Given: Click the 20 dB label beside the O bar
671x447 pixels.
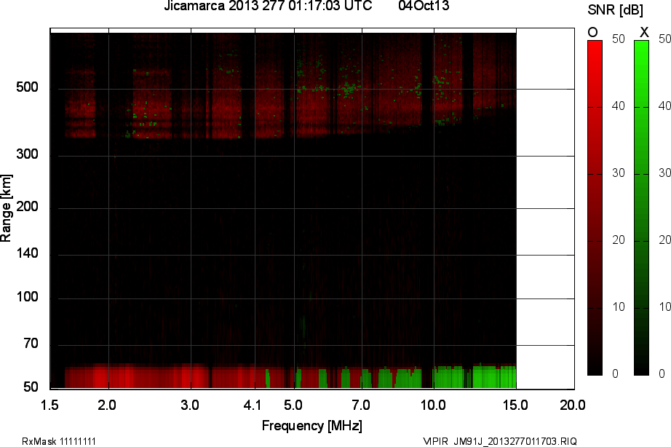Looking at the screenshot, I should click(x=619, y=240).
